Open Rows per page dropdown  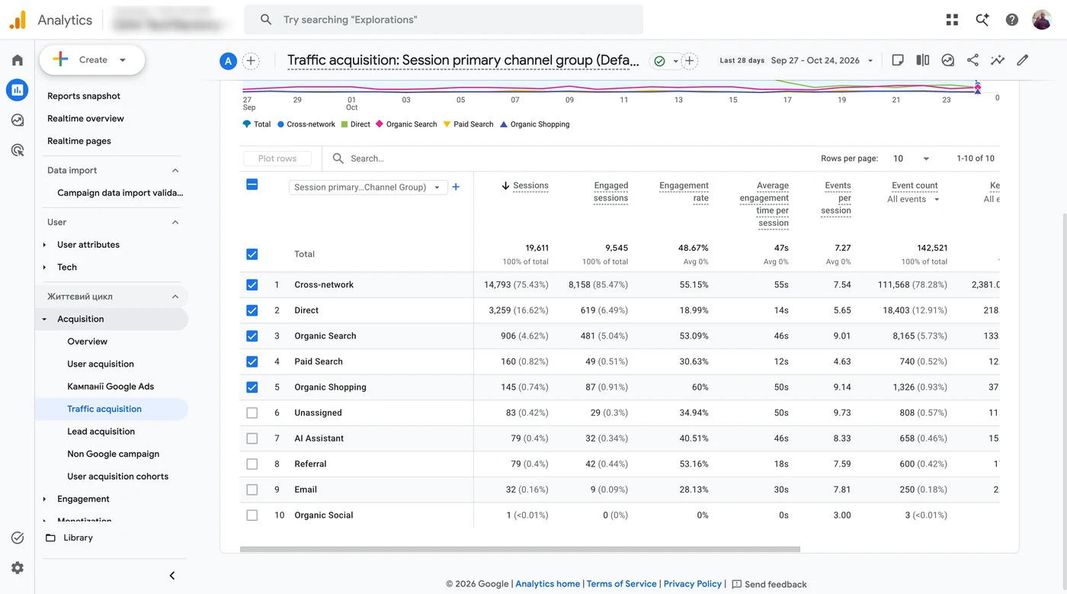[912, 159]
